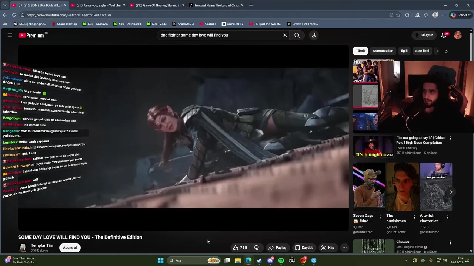This screenshot has height=266, width=474.
Task: Open Discord from the taskbar
Action: pos(270,260)
